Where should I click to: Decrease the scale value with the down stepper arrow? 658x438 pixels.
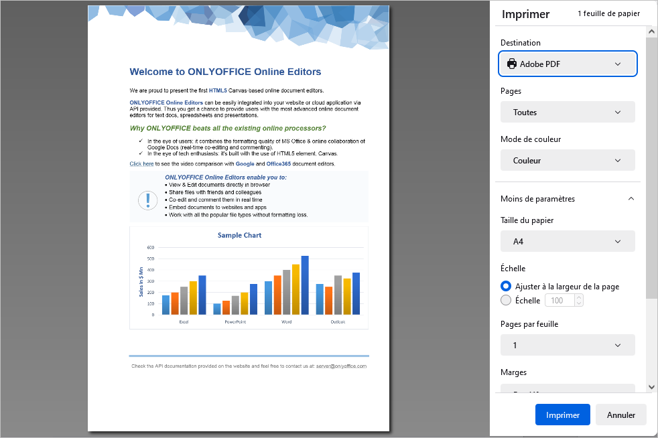point(579,304)
